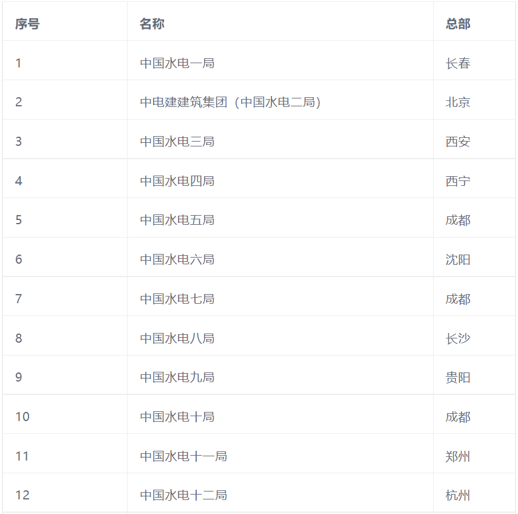Click headquarters cell 长春
The image size is (518, 514).
click(458, 63)
